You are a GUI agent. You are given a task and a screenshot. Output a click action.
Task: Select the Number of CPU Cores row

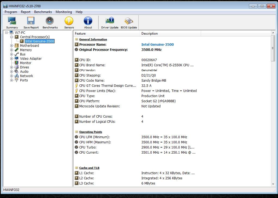[x=172, y=116]
